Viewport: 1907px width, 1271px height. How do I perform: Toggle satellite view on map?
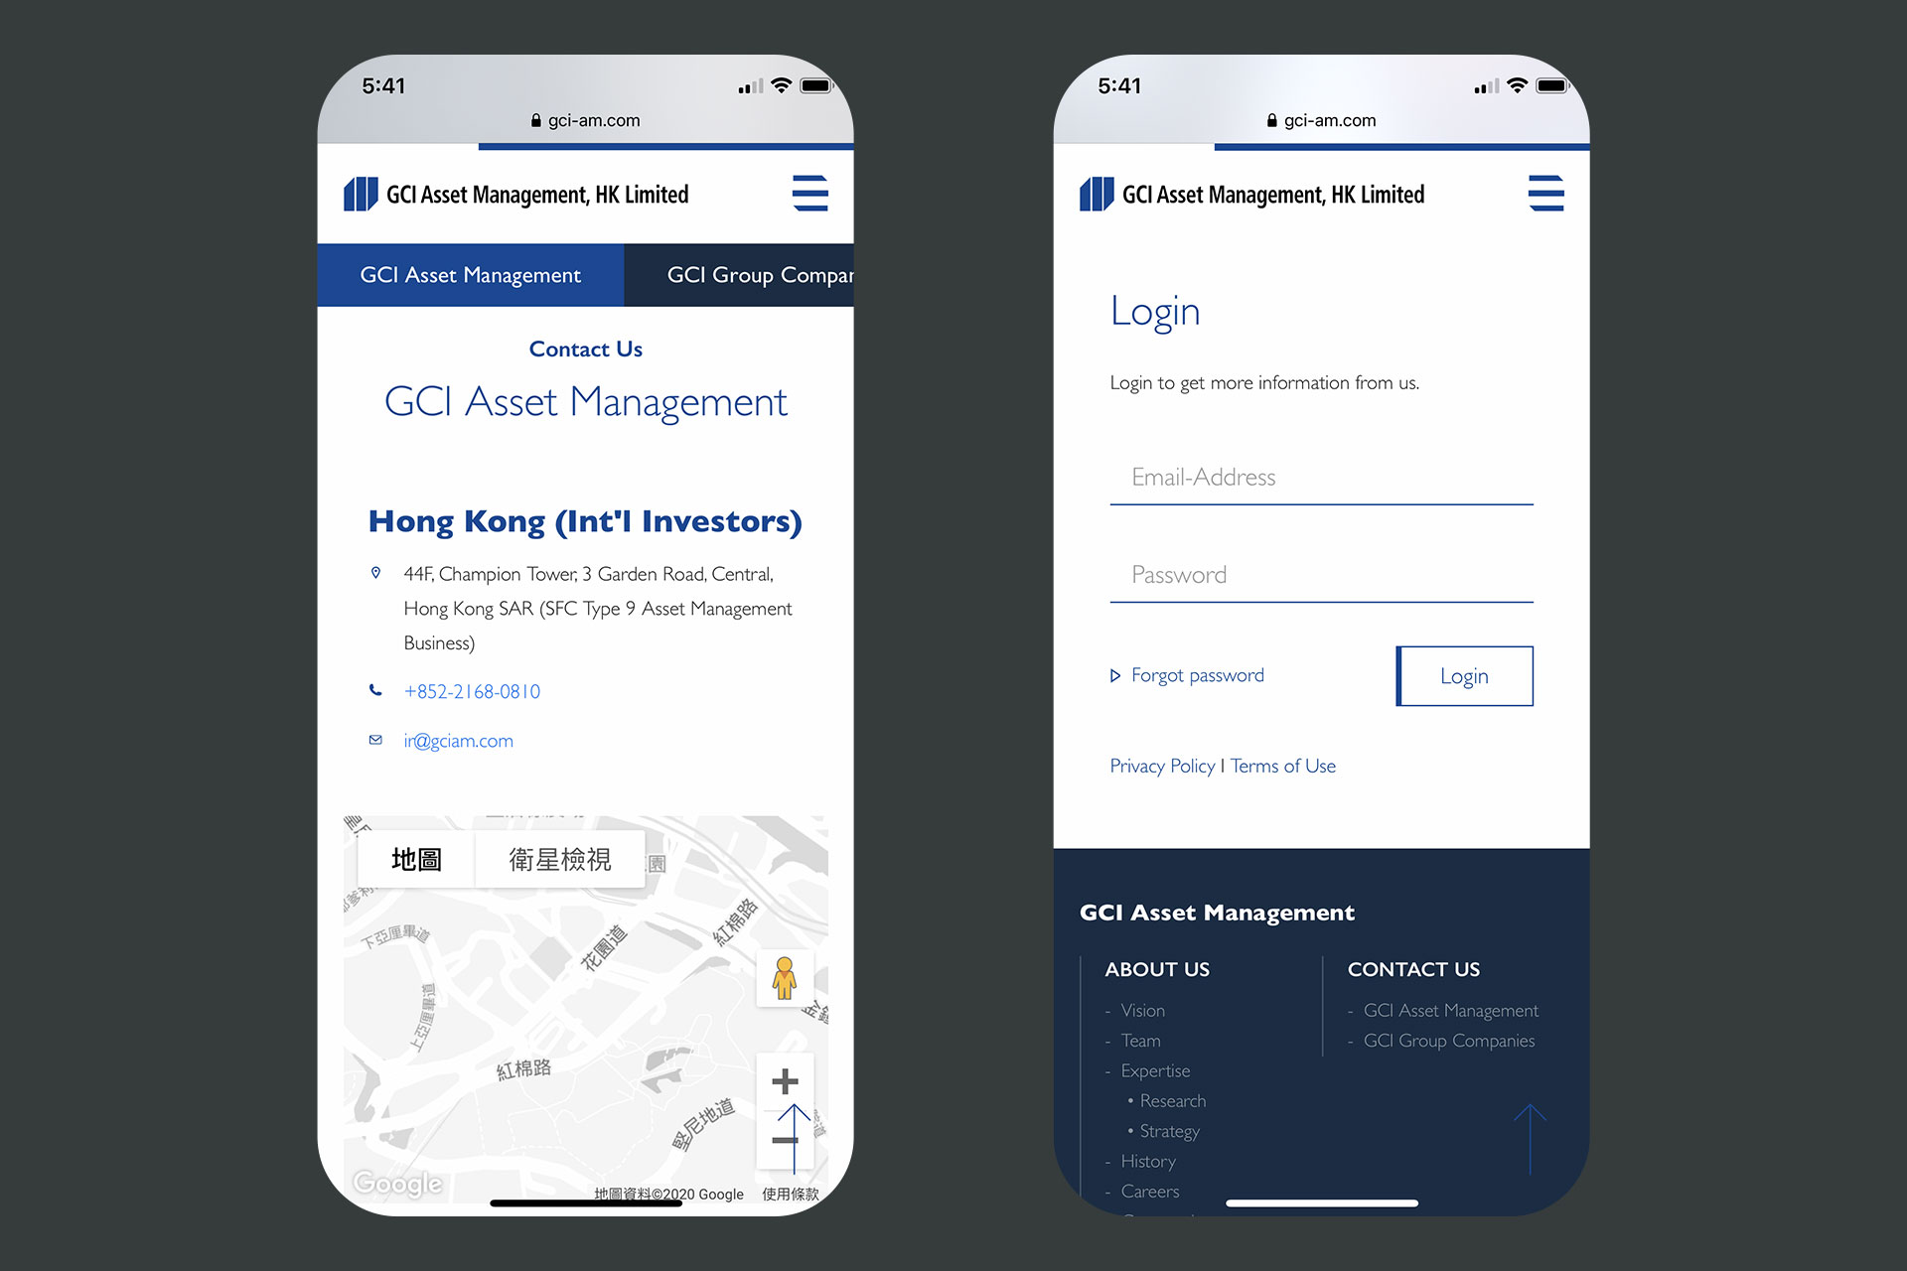tap(557, 857)
